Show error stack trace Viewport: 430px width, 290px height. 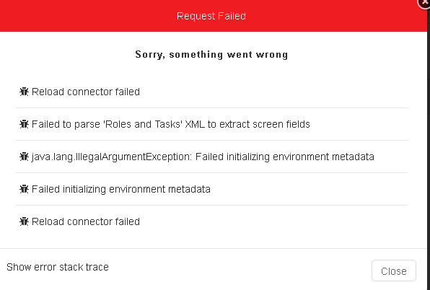[58, 267]
